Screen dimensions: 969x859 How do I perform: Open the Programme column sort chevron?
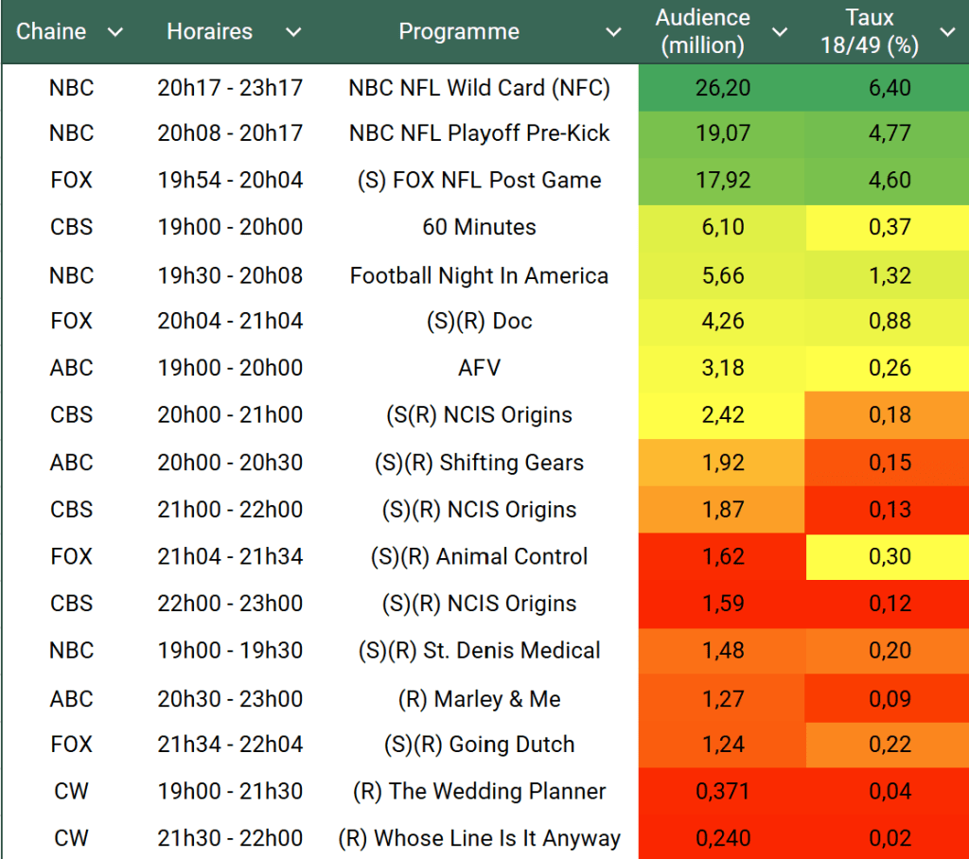click(x=613, y=32)
